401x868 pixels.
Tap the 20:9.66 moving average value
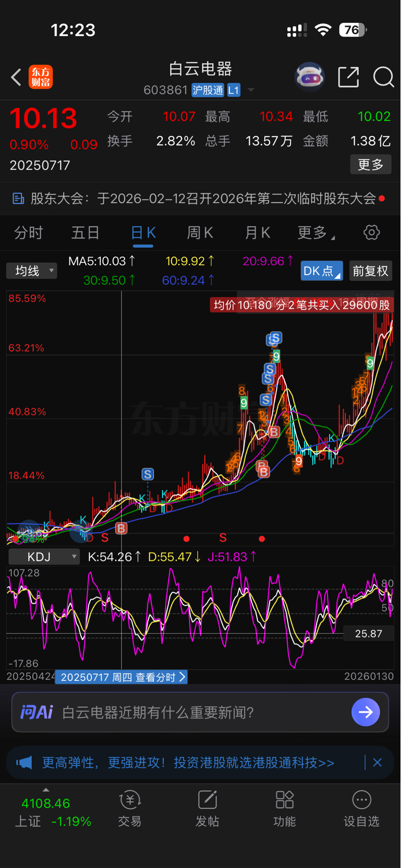pyautogui.click(x=268, y=261)
